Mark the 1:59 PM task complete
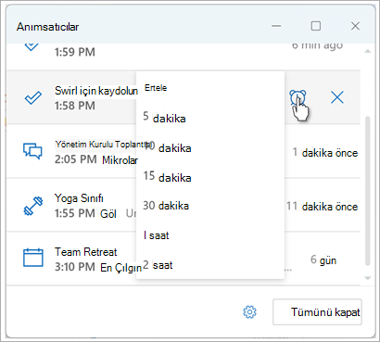Screen dimensions: 380x342 point(32,46)
